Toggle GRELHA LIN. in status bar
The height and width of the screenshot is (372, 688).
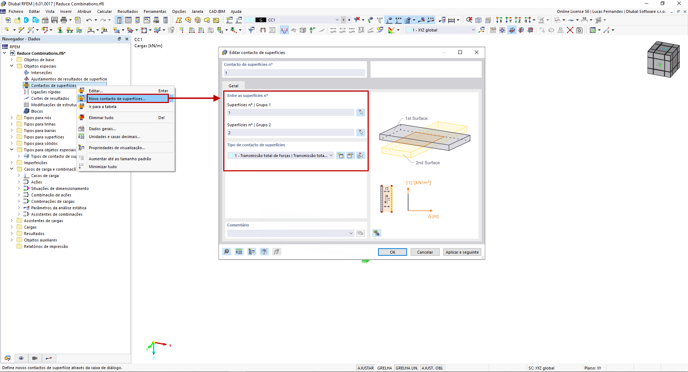(x=407, y=368)
